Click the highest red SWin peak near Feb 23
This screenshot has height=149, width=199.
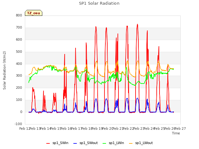(137, 24)
